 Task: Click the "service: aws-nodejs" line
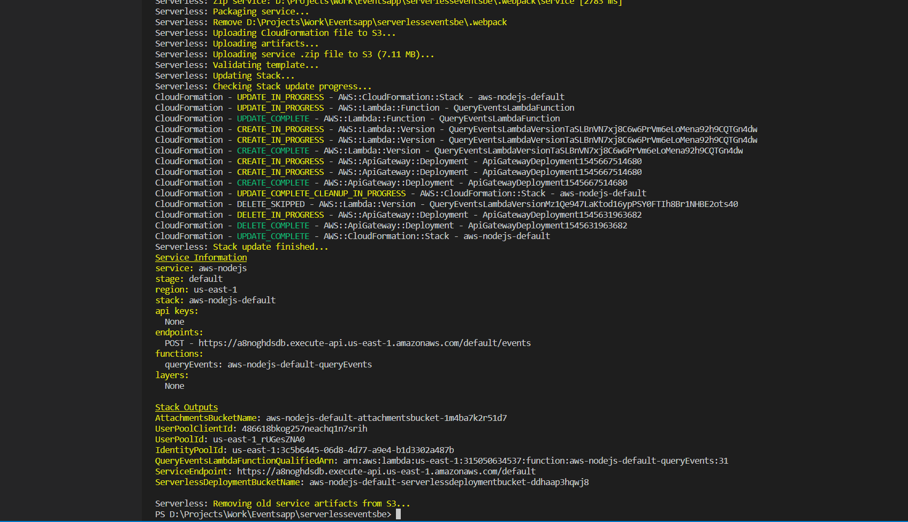pos(201,268)
